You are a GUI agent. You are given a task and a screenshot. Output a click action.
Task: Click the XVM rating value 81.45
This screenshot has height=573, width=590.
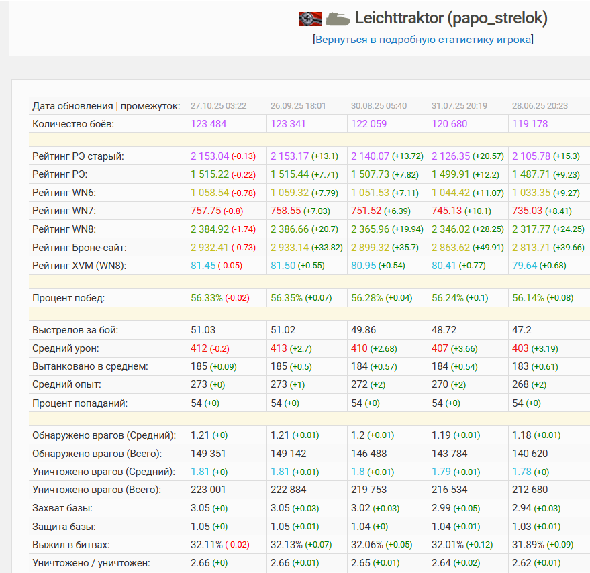(x=203, y=265)
